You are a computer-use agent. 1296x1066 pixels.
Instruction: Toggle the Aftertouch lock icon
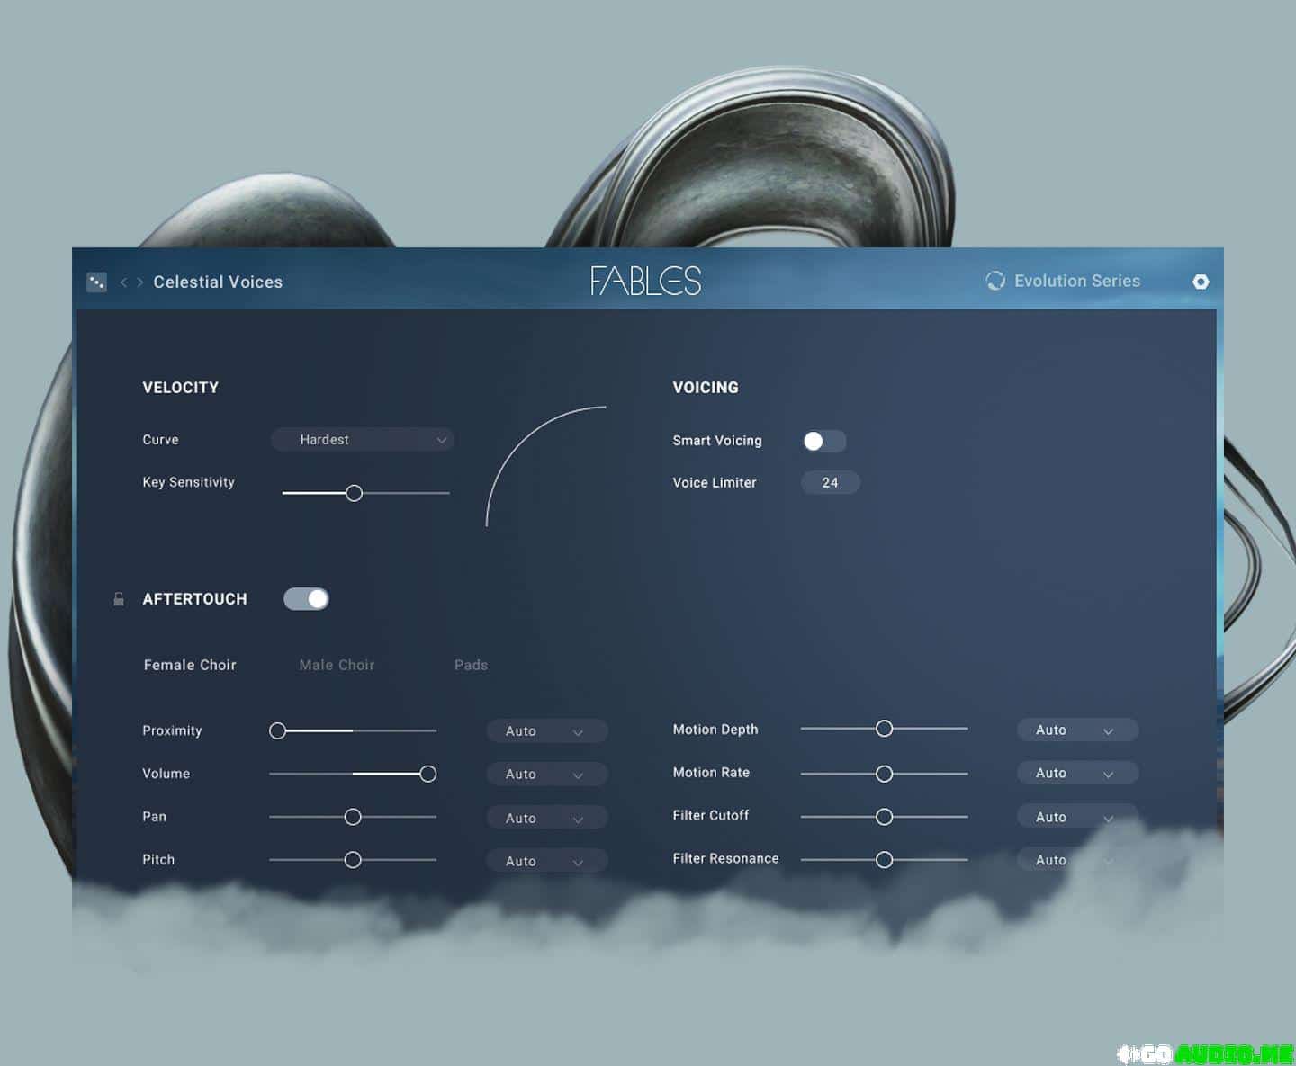coord(119,599)
